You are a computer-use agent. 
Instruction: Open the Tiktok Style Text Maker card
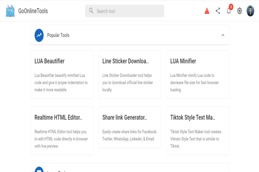click(198, 131)
